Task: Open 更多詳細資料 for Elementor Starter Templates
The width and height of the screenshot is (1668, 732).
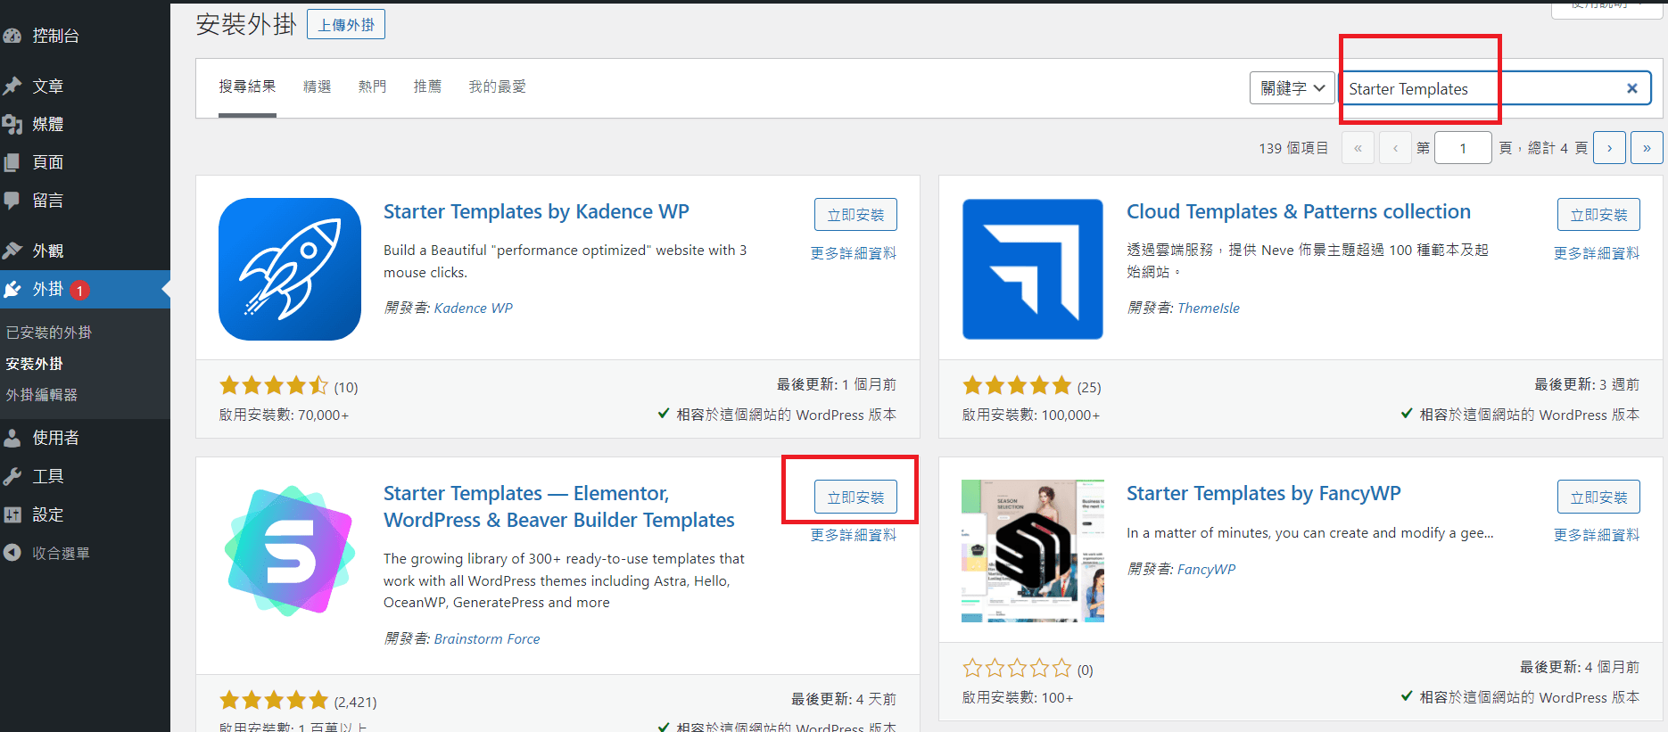Action: click(854, 535)
